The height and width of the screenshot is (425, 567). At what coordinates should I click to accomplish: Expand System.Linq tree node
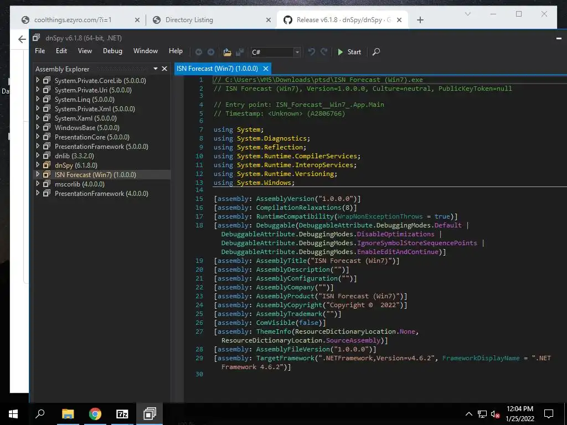[38, 99]
